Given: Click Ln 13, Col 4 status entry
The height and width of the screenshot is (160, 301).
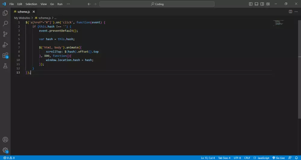Looking at the screenshot, I should point(208,158).
